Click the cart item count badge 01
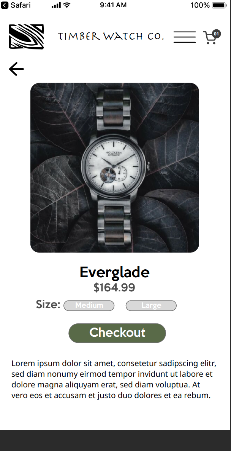Screen dimensions: 231x451 [216, 34]
